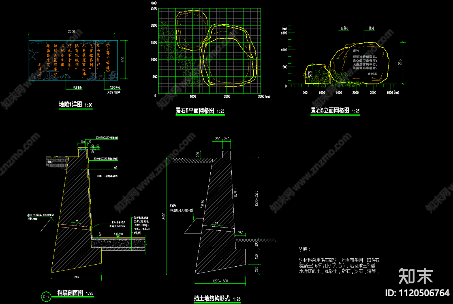Click the 2500 axis value on plan grid
The image size is (453, 304).
click(154, 8)
